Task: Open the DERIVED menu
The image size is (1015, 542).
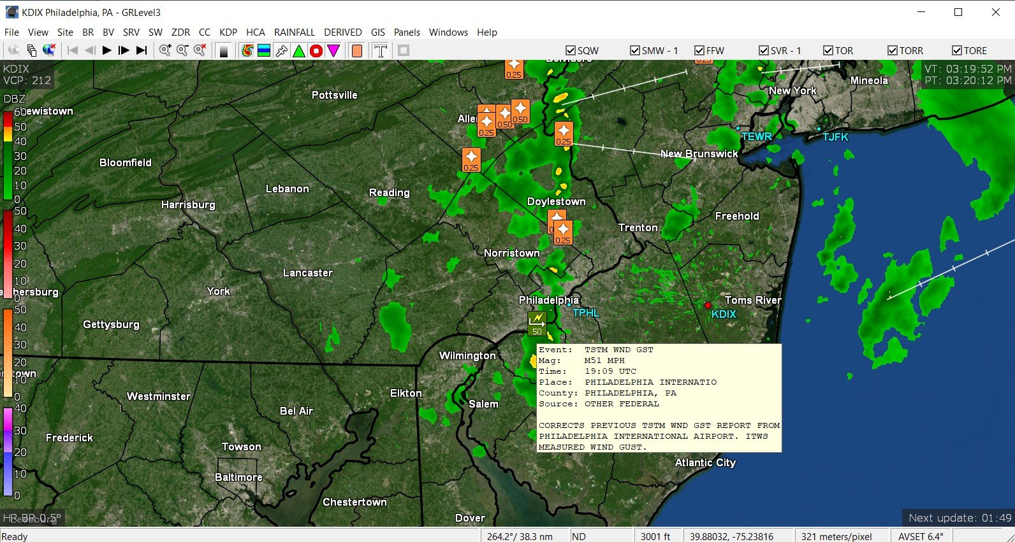Action: coord(343,32)
